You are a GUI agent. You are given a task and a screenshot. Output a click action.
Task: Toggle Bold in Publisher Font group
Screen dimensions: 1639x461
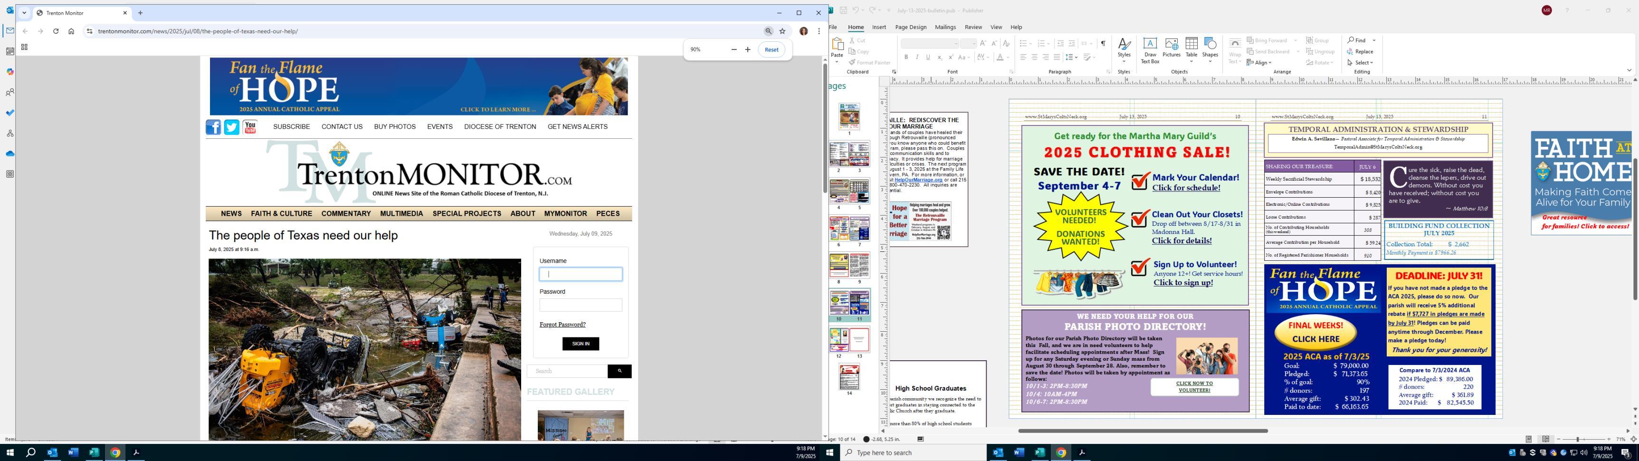(x=906, y=58)
